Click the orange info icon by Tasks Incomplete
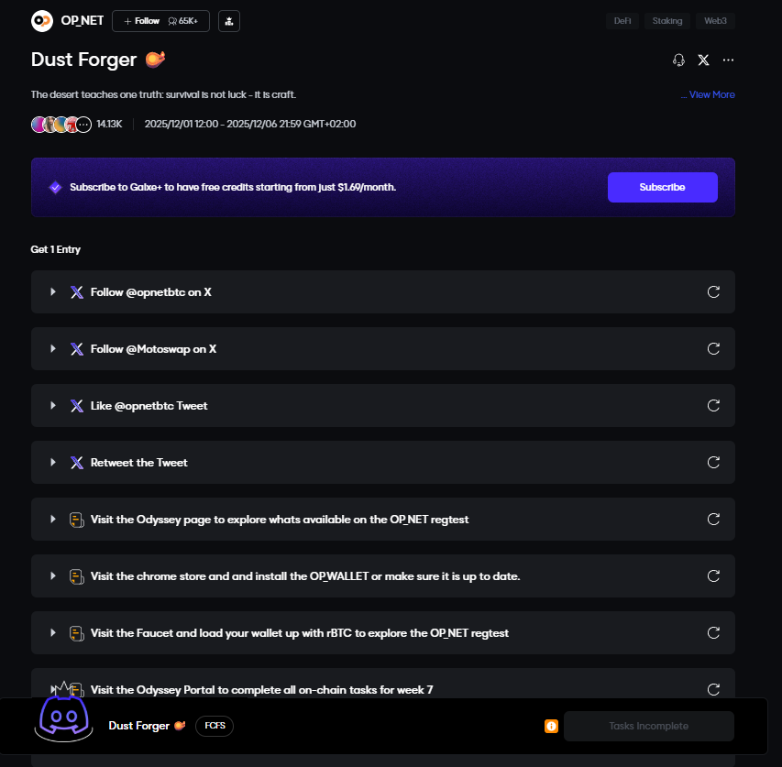The width and height of the screenshot is (782, 767). (551, 726)
